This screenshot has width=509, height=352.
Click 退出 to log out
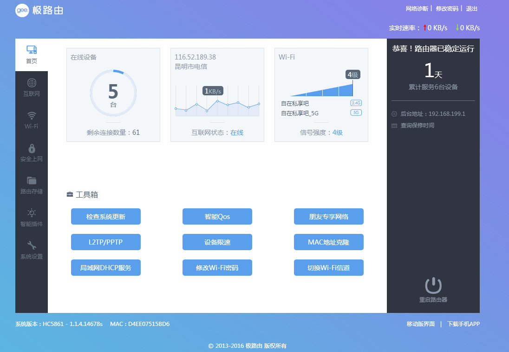tap(472, 8)
